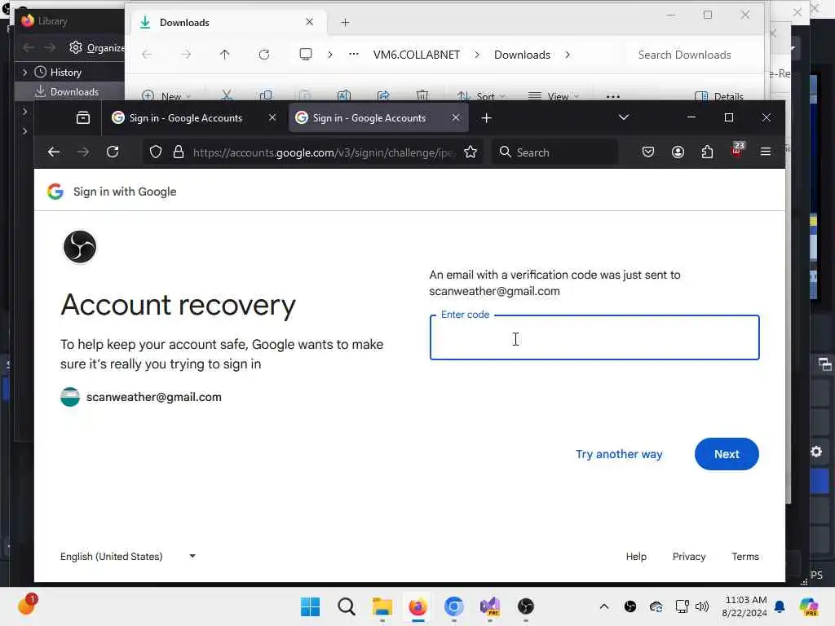Image resolution: width=835 pixels, height=626 pixels.
Task: Click Firefox Search box
Action: (x=554, y=152)
